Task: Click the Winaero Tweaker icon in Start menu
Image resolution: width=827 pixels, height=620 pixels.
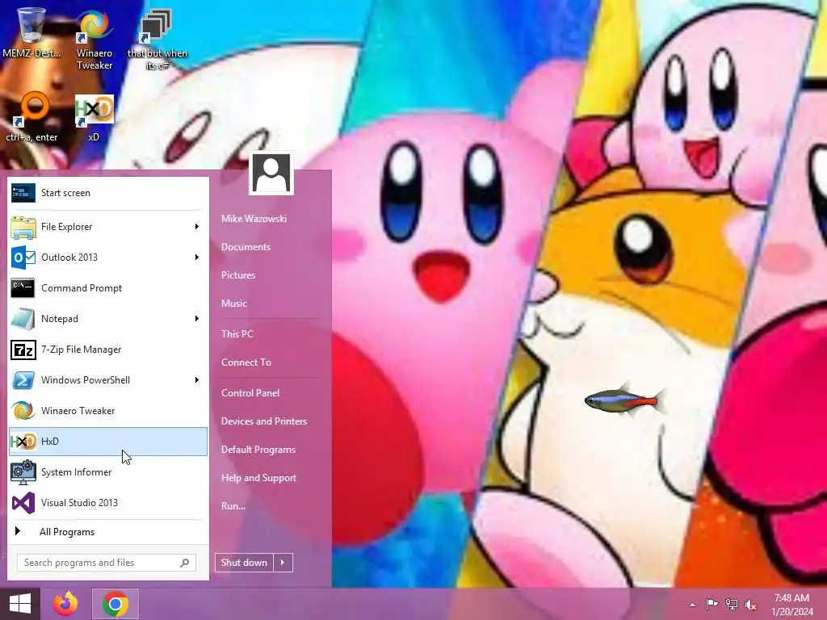Action: [x=23, y=411]
